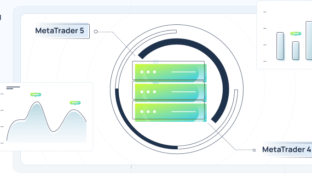
Task: Click the bar chart card
Action: [284, 35]
